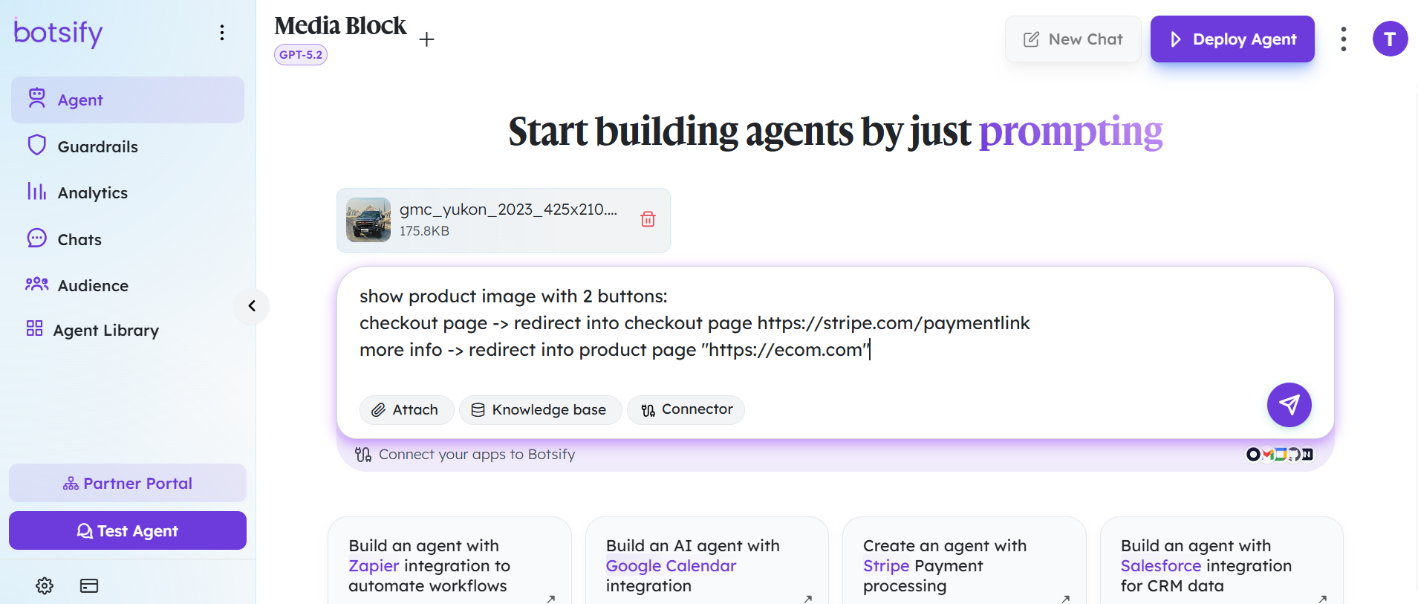Open header three-dot more menu
The image size is (1418, 604).
1344,39
